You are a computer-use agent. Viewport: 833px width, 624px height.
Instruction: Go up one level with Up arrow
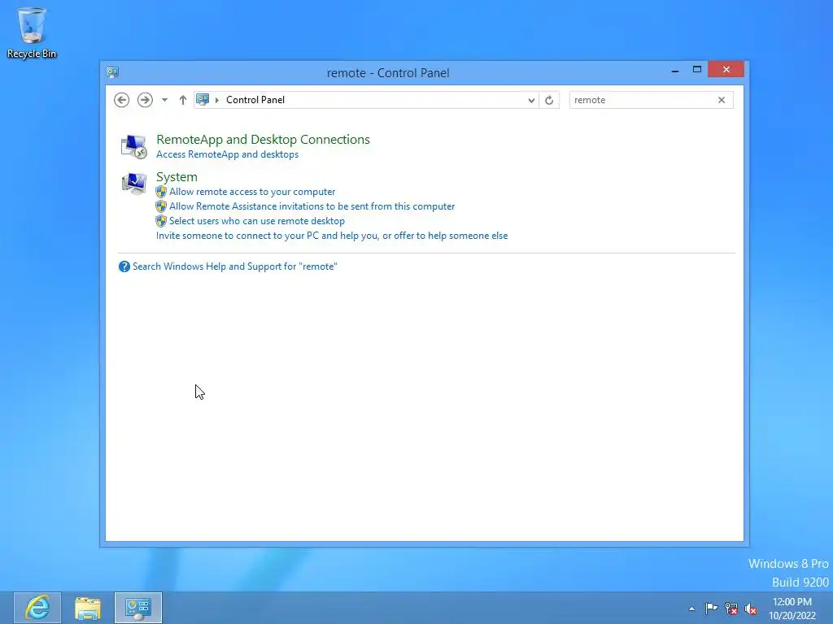pos(183,100)
